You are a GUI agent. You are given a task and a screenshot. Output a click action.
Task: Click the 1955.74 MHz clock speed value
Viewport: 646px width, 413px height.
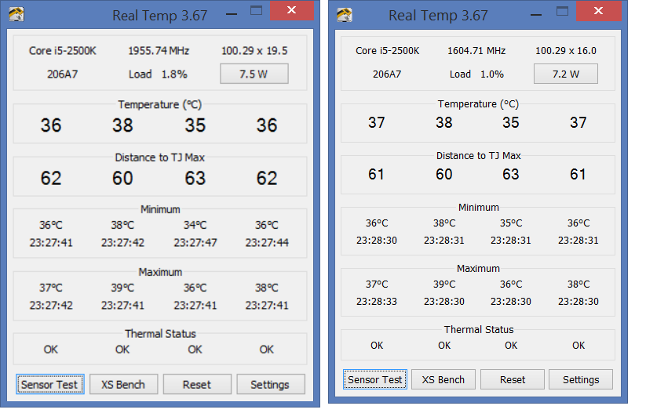[x=159, y=51]
